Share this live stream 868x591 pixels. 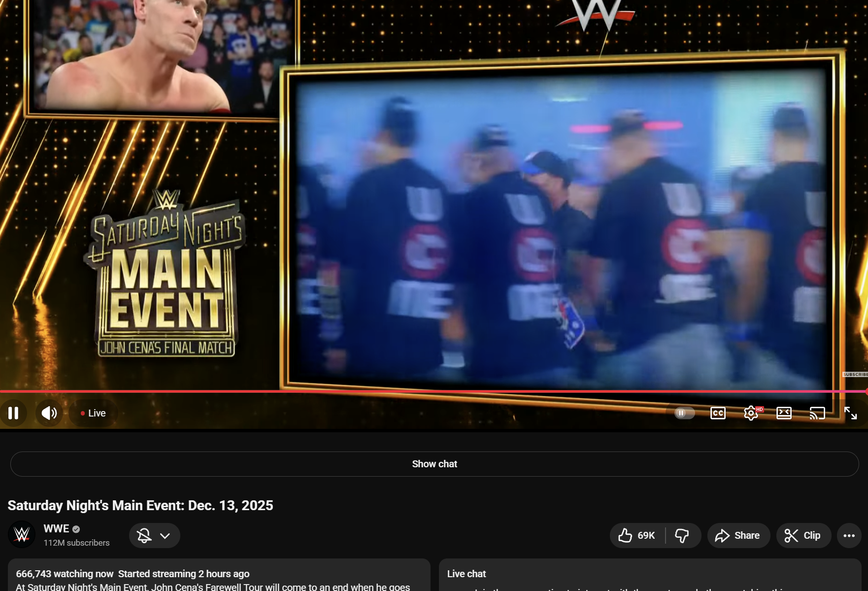[738, 535]
